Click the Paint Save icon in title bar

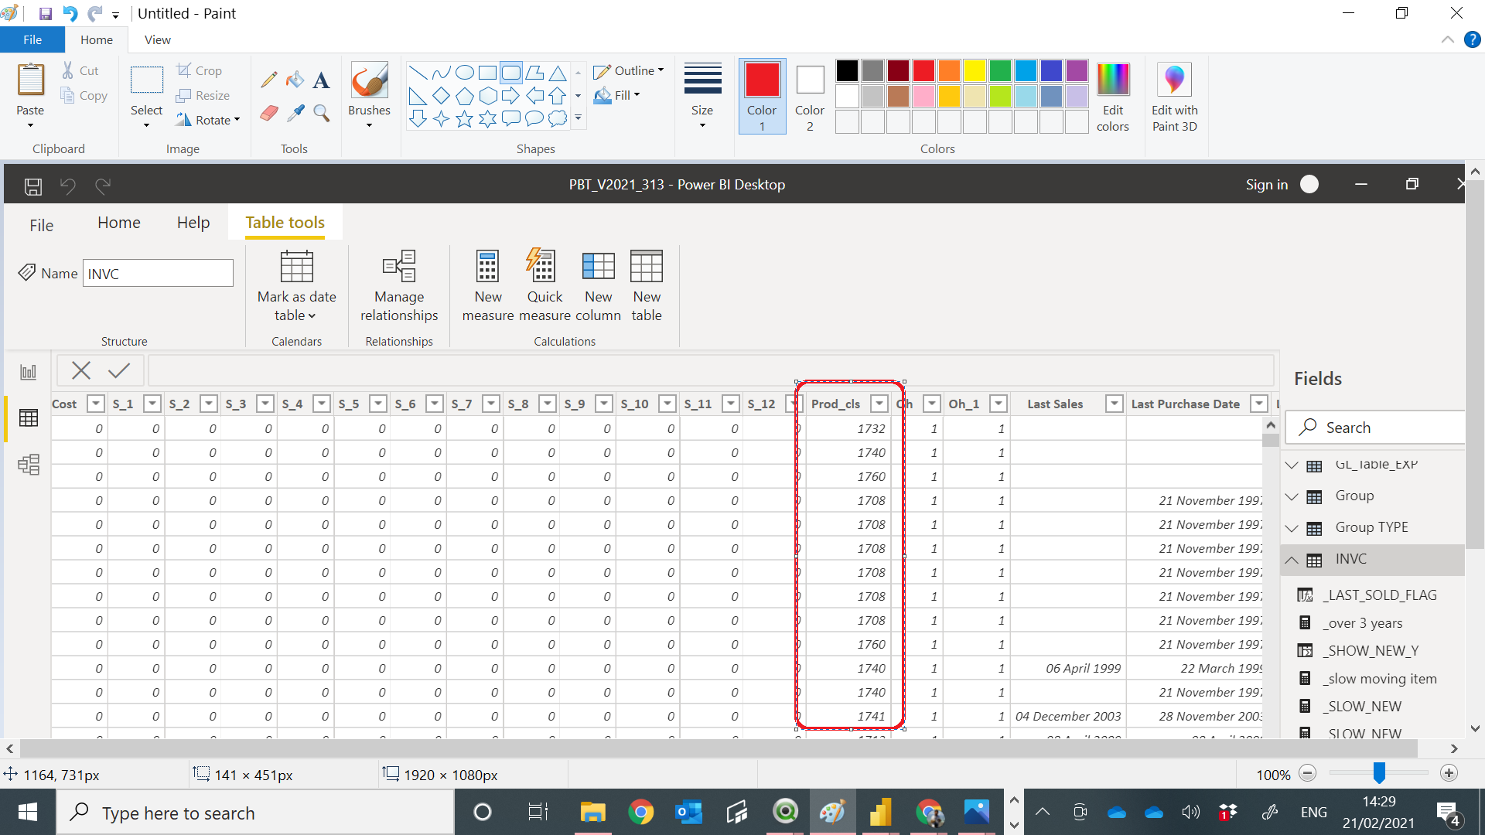(x=46, y=13)
